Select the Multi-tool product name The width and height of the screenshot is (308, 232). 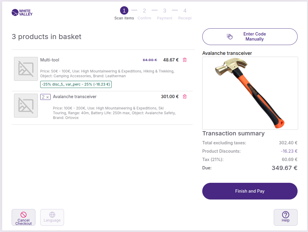pos(50,60)
